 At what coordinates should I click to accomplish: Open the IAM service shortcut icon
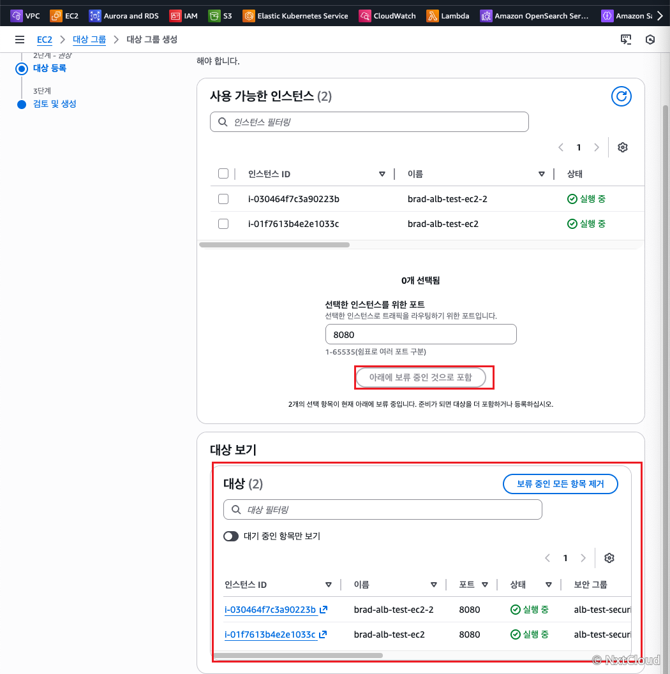[x=175, y=16]
